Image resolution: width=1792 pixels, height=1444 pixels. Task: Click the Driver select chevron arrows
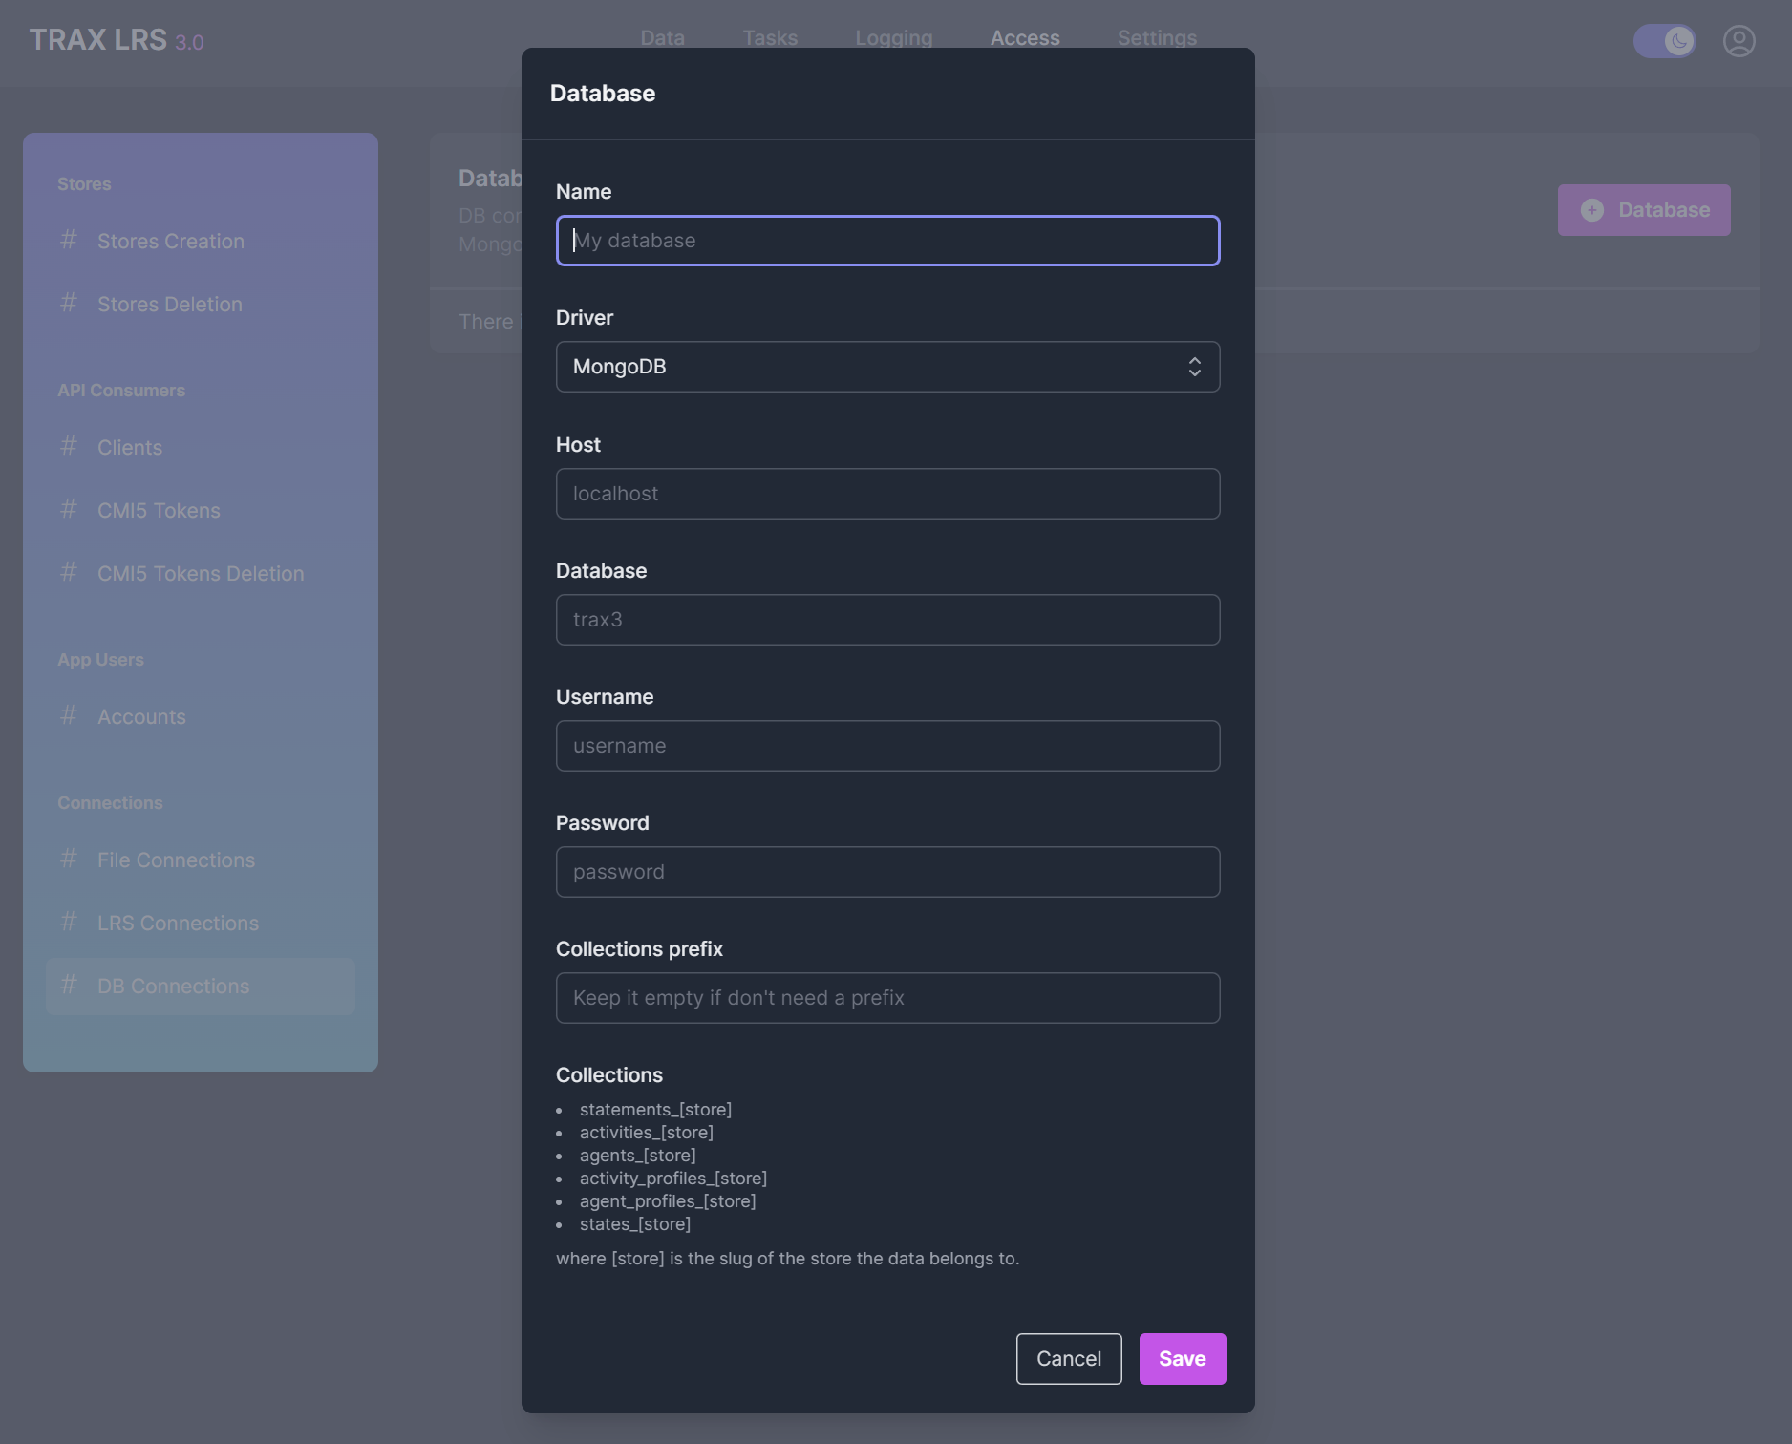pyautogui.click(x=1194, y=367)
